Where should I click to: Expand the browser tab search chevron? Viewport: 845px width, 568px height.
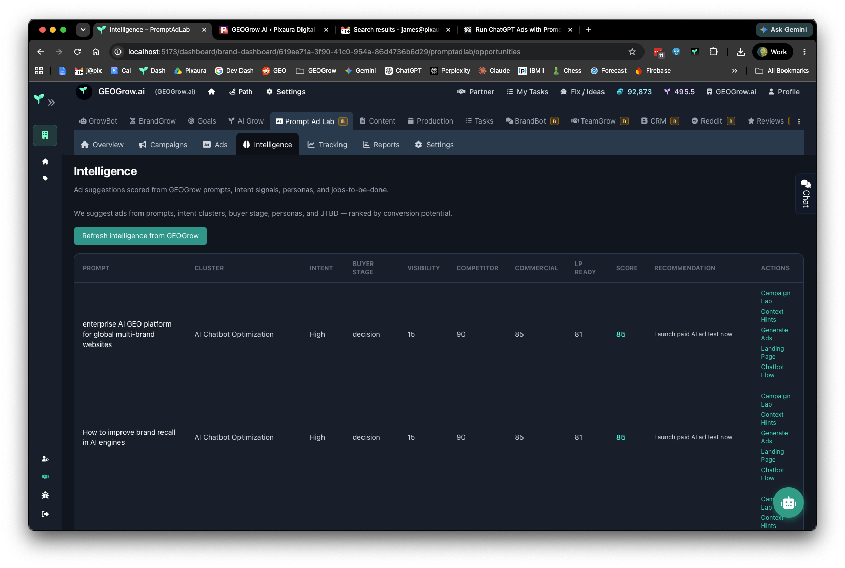pyautogui.click(x=83, y=30)
